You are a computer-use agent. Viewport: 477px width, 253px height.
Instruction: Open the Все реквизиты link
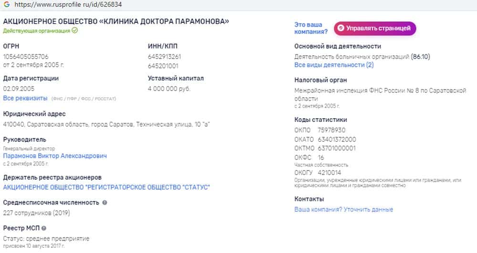(25, 98)
